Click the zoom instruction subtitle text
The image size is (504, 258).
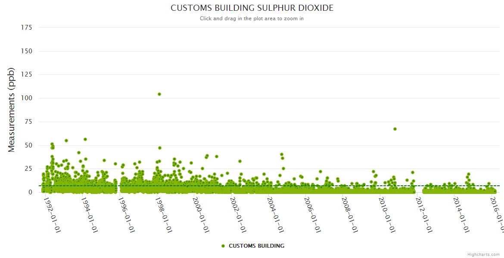click(252, 18)
